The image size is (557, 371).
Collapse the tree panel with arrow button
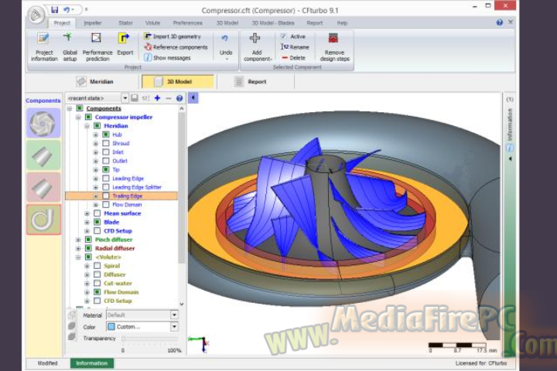(193, 97)
